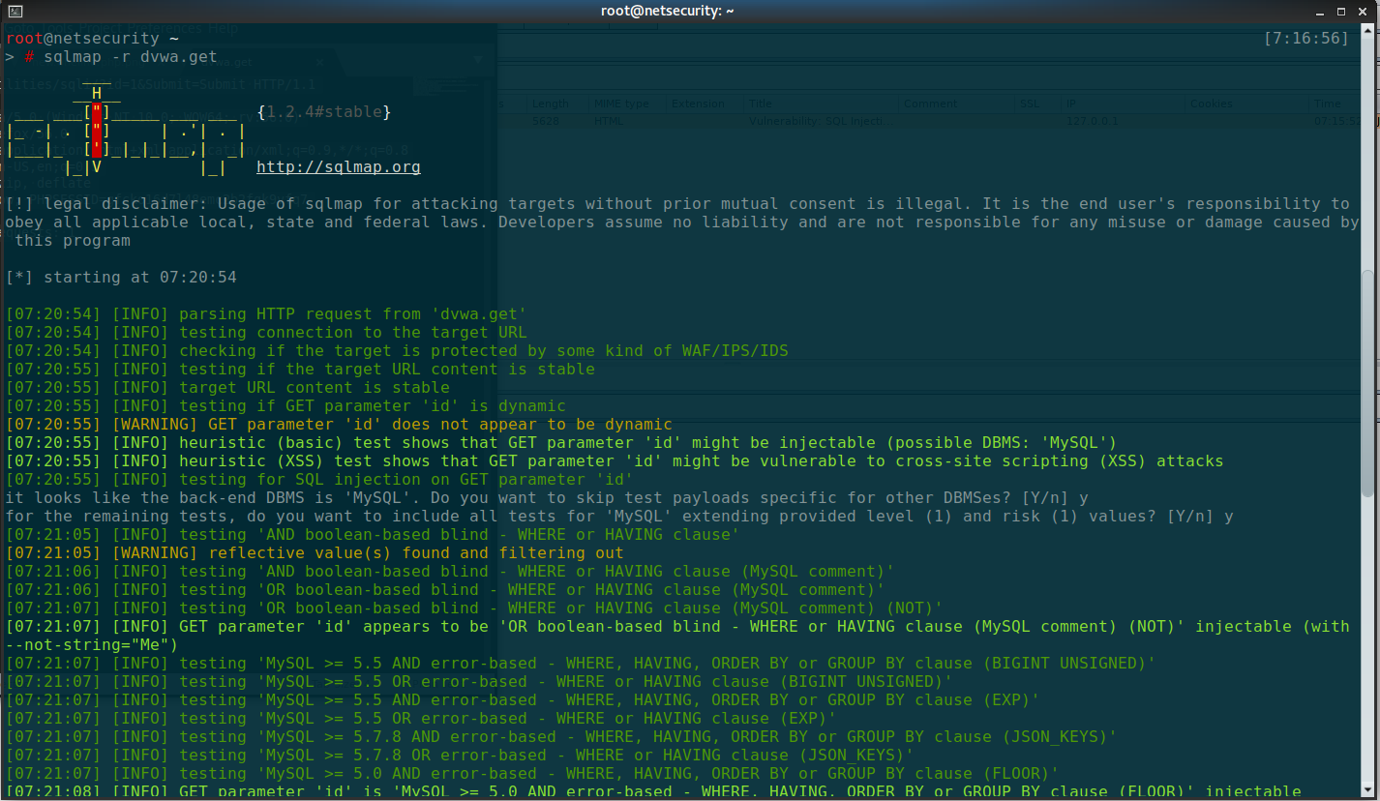This screenshot has height=801, width=1380.
Task: Click the testing line ending '(MySQL comment) (NOT)'
Action: (x=474, y=608)
